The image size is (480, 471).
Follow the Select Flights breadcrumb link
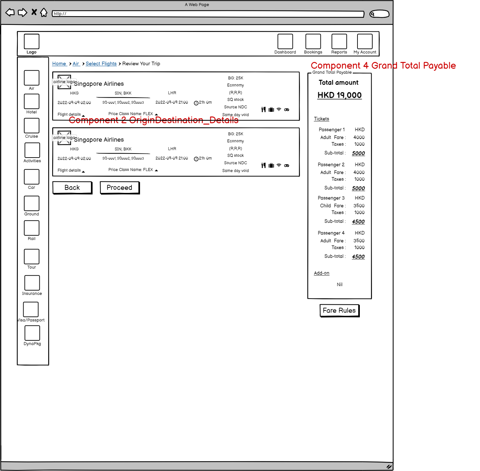(101, 64)
